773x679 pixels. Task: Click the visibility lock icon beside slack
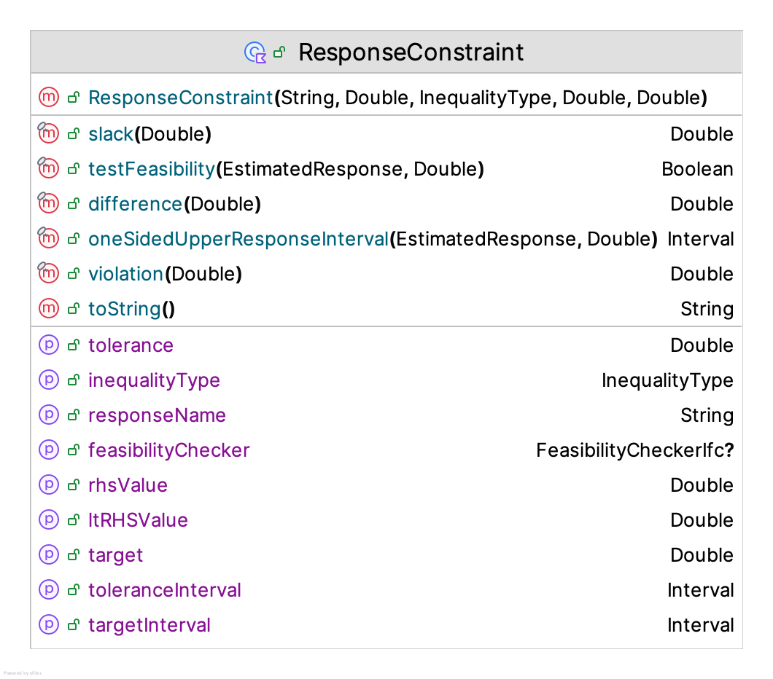click(x=74, y=133)
